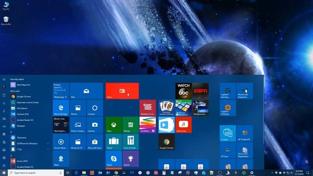Screen dimensions: 313x176
Task: Open the Photos tile
Action: [78, 108]
